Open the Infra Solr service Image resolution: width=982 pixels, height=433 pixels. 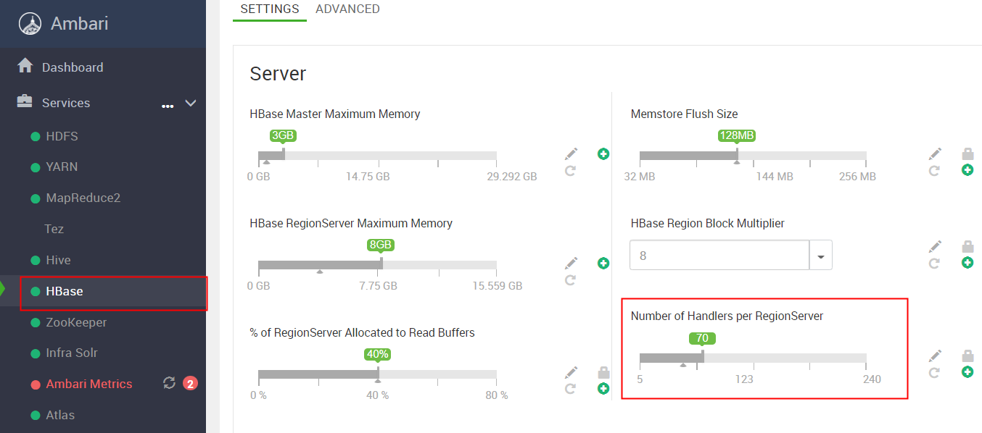[71, 353]
